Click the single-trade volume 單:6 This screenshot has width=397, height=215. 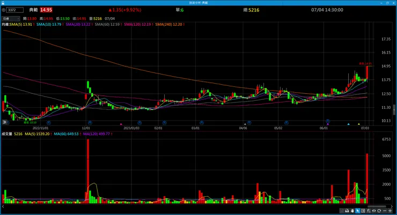point(180,10)
